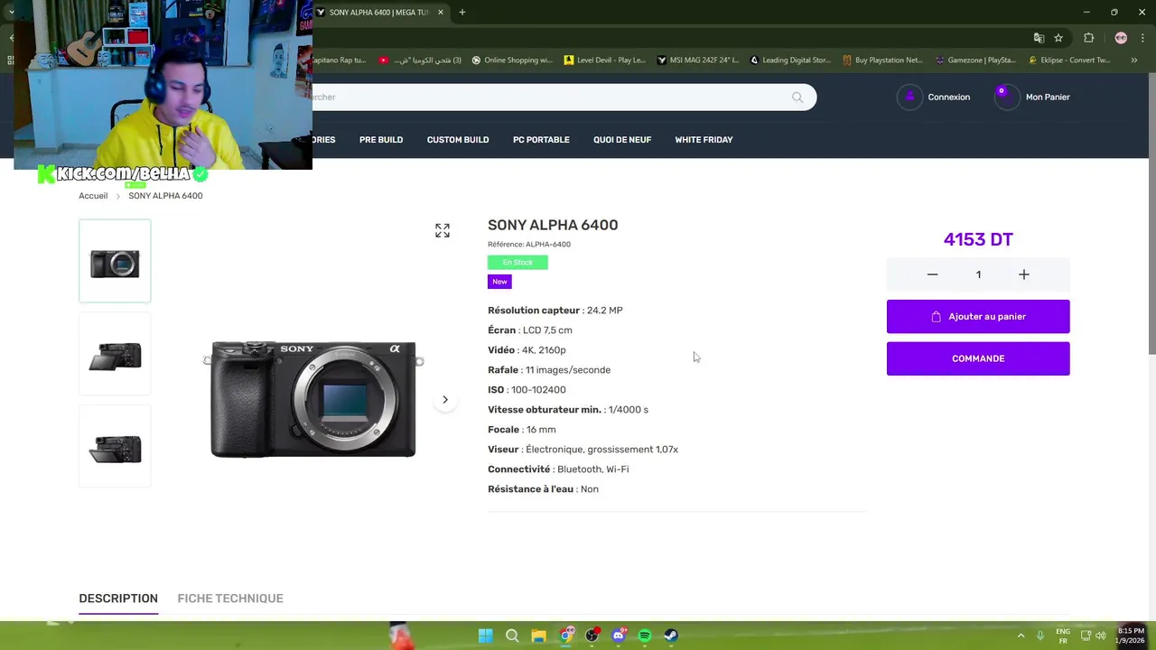Open the WHITE FRIDAY menu
The width and height of the screenshot is (1156, 650).
(x=704, y=140)
